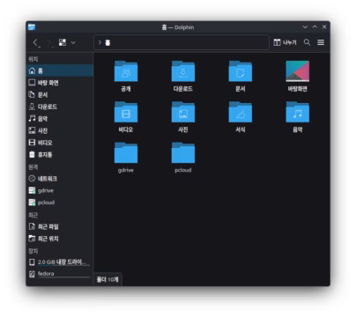
Task: Open 문서 in the sidebar
Action: pyautogui.click(x=60, y=95)
